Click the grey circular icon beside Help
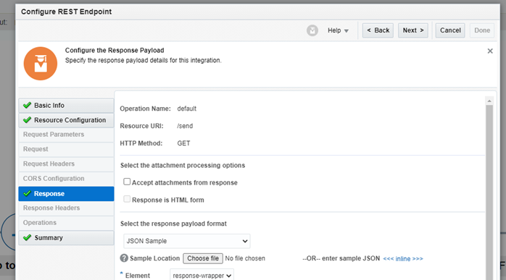 coord(312,30)
